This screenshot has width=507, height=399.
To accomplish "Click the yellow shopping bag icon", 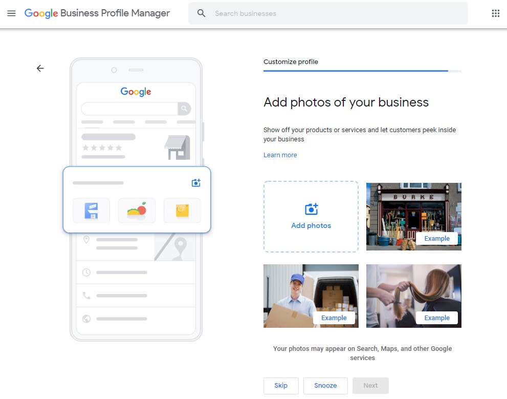I will pyautogui.click(x=182, y=210).
